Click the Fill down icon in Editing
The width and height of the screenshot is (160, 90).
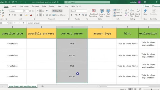click(126, 13)
